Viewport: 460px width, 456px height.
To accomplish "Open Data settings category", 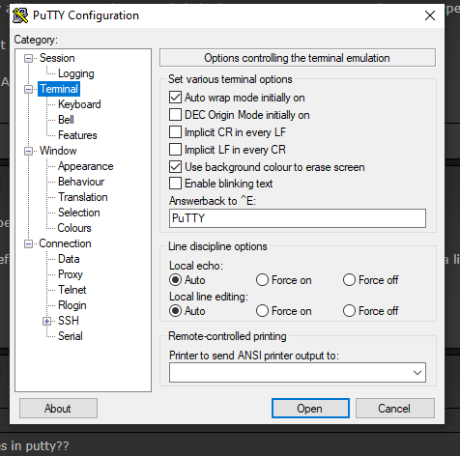I will pyautogui.click(x=69, y=259).
